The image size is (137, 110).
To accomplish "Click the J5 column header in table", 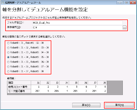I will coord(74,83).
